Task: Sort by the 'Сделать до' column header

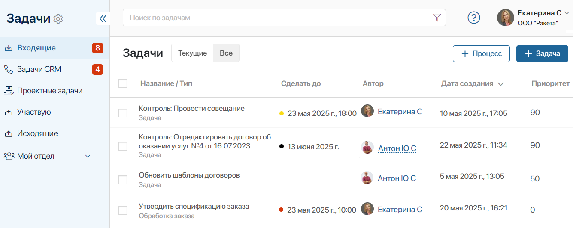Action: click(301, 83)
